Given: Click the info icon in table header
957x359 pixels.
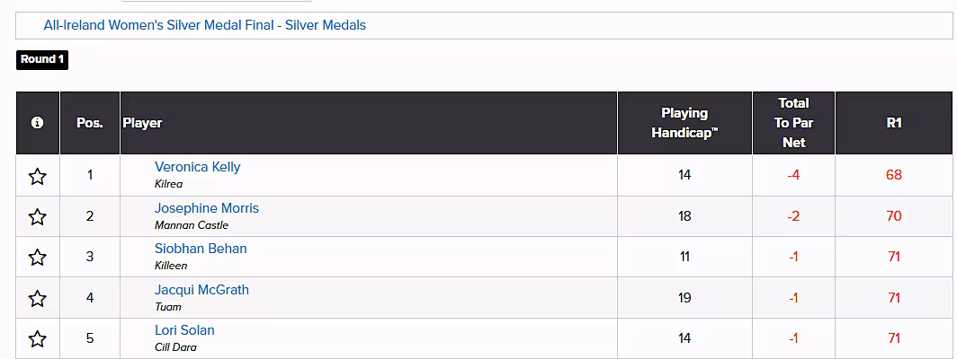Looking at the screenshot, I should pyautogui.click(x=37, y=123).
